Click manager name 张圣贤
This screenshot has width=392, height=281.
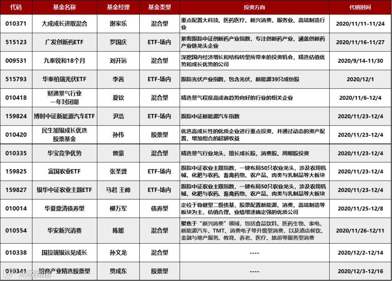click(x=118, y=172)
